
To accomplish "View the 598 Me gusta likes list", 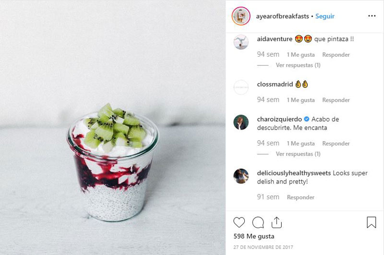I will click(254, 236).
